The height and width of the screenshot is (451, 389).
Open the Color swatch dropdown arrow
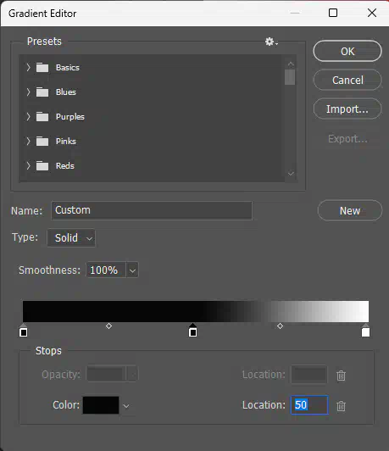126,406
